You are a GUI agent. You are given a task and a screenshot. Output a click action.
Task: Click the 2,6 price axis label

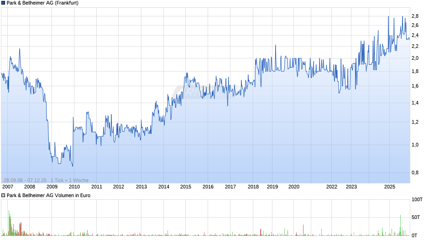coord(415,26)
